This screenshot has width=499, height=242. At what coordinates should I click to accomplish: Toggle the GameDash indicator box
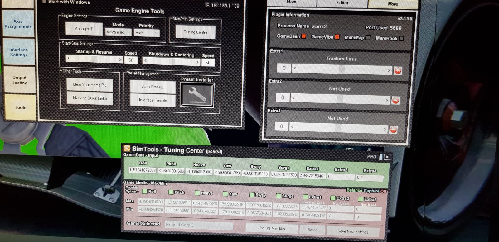[x=304, y=36]
